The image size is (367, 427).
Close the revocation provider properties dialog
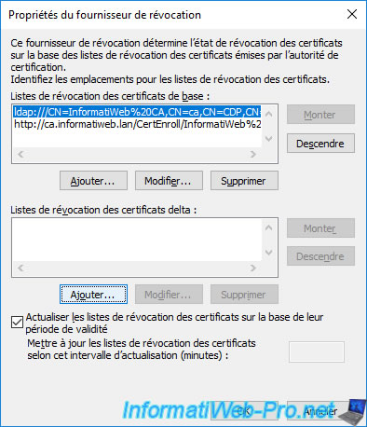352,14
